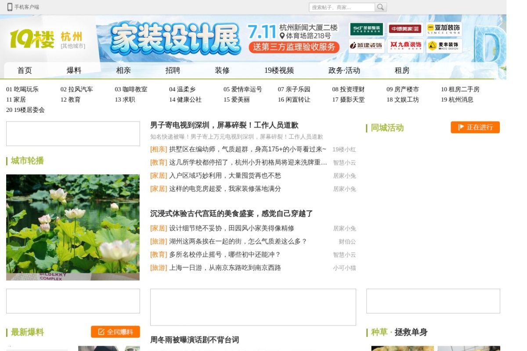
Task: Click author name 财伯公
Action: pos(347,242)
